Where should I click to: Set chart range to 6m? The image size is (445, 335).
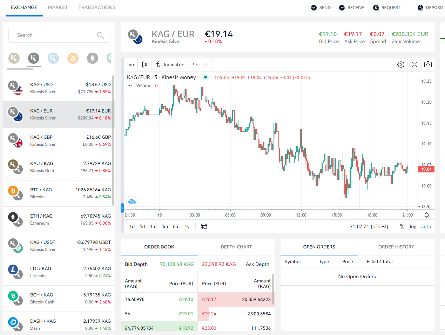[176, 226]
